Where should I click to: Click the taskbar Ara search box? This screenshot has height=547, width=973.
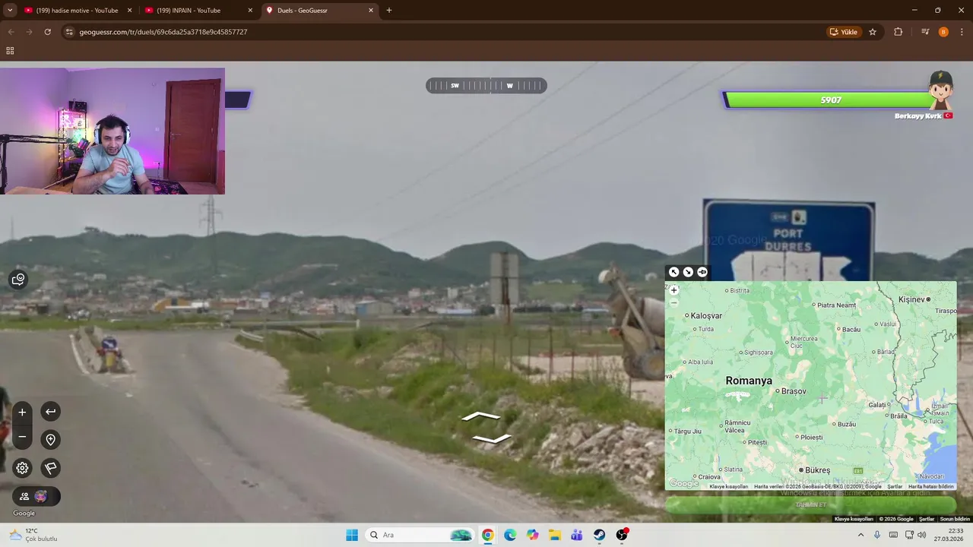(x=419, y=535)
